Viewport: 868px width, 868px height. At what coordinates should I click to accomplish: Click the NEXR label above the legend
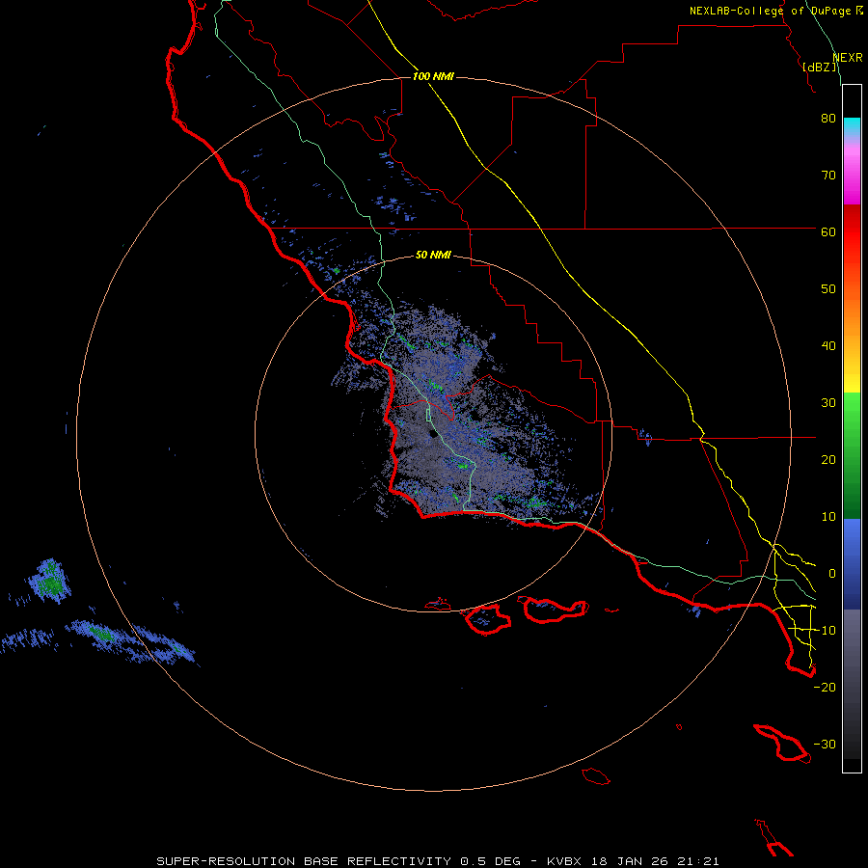pyautogui.click(x=848, y=58)
